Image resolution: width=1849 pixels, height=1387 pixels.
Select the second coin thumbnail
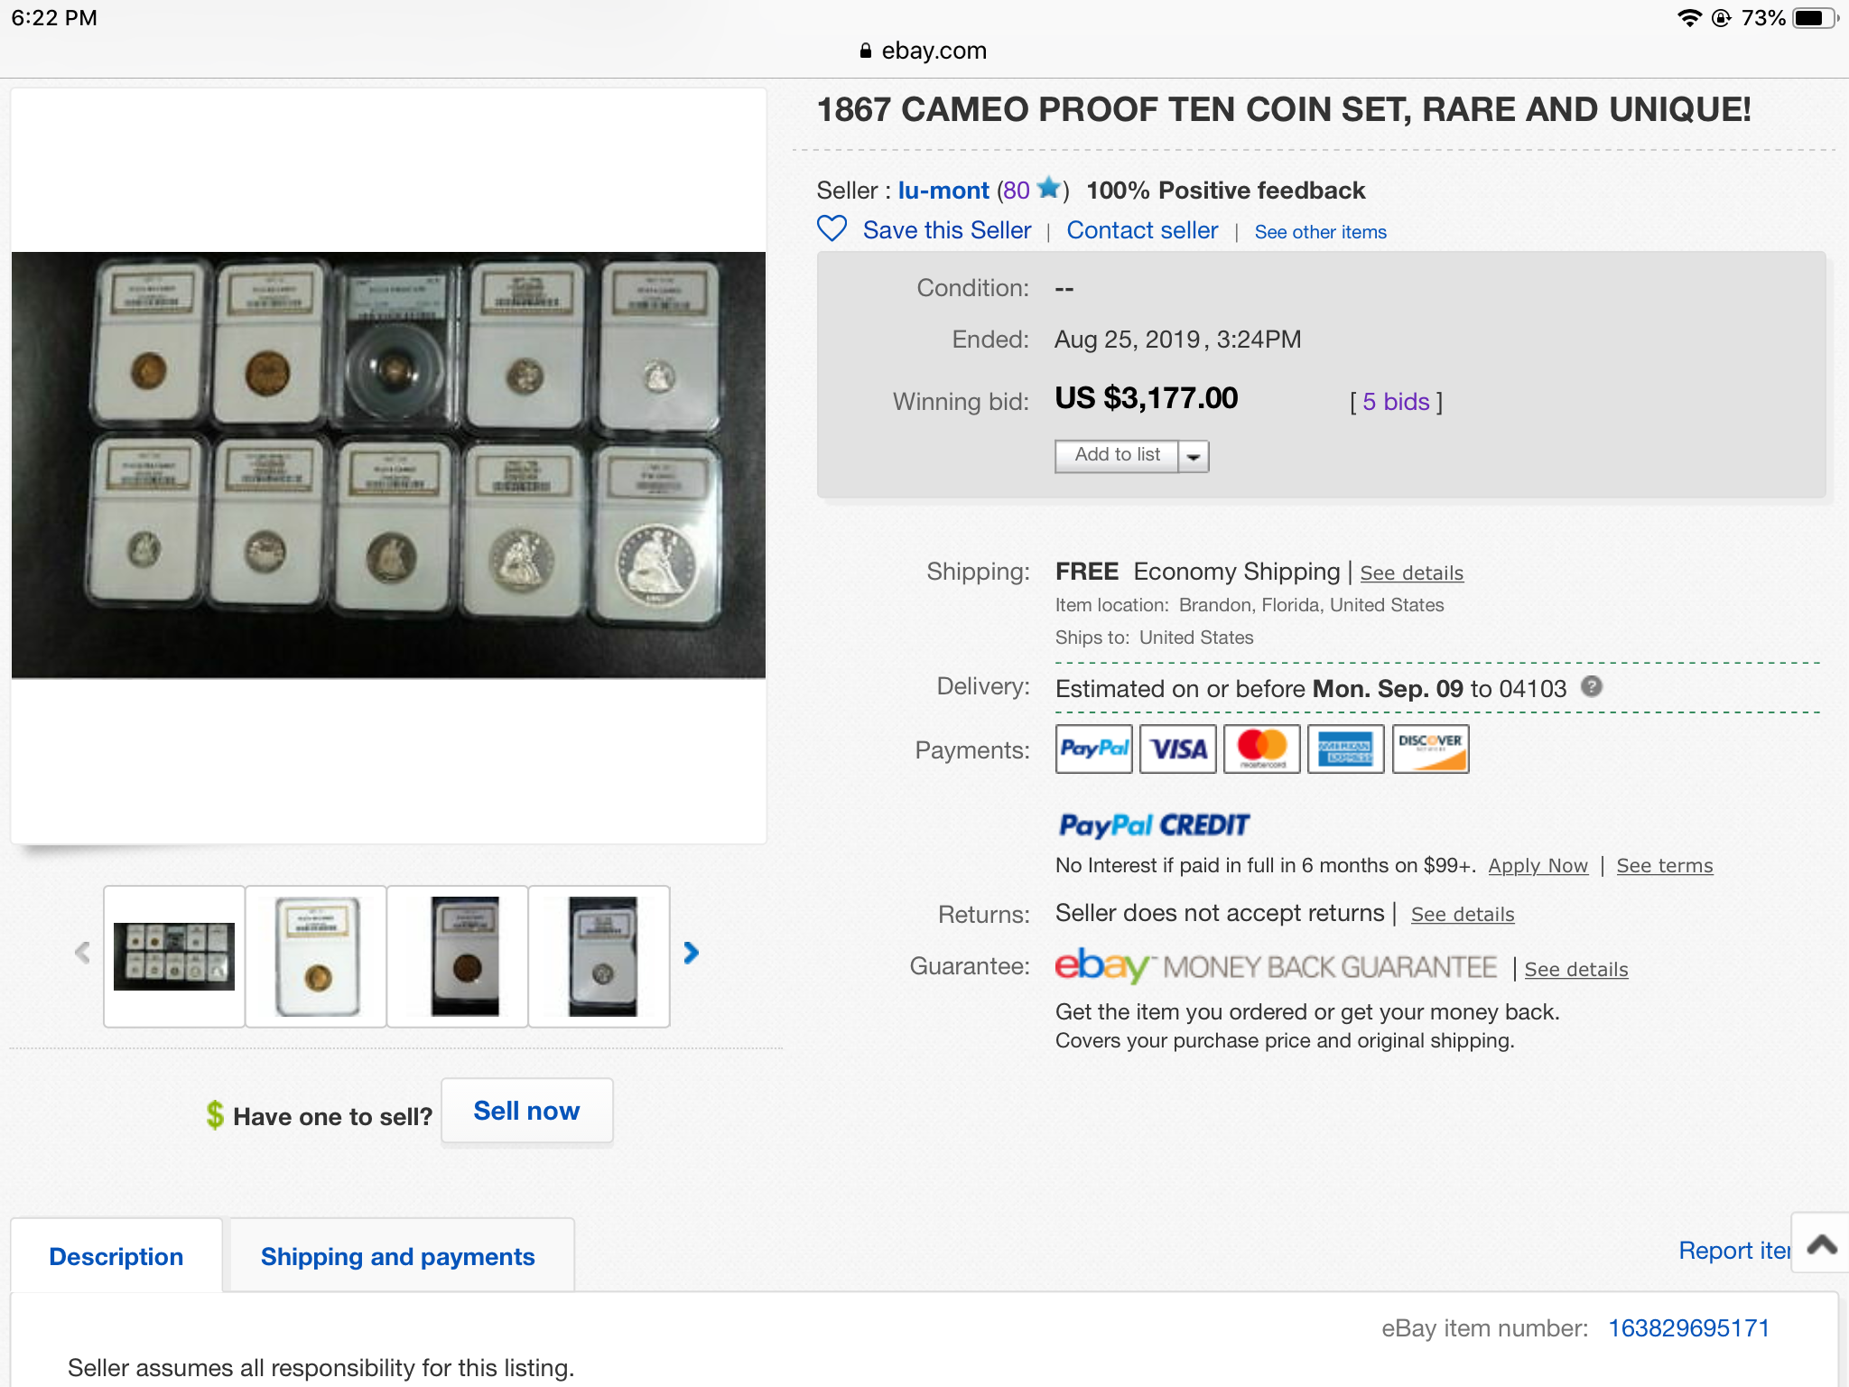(316, 956)
